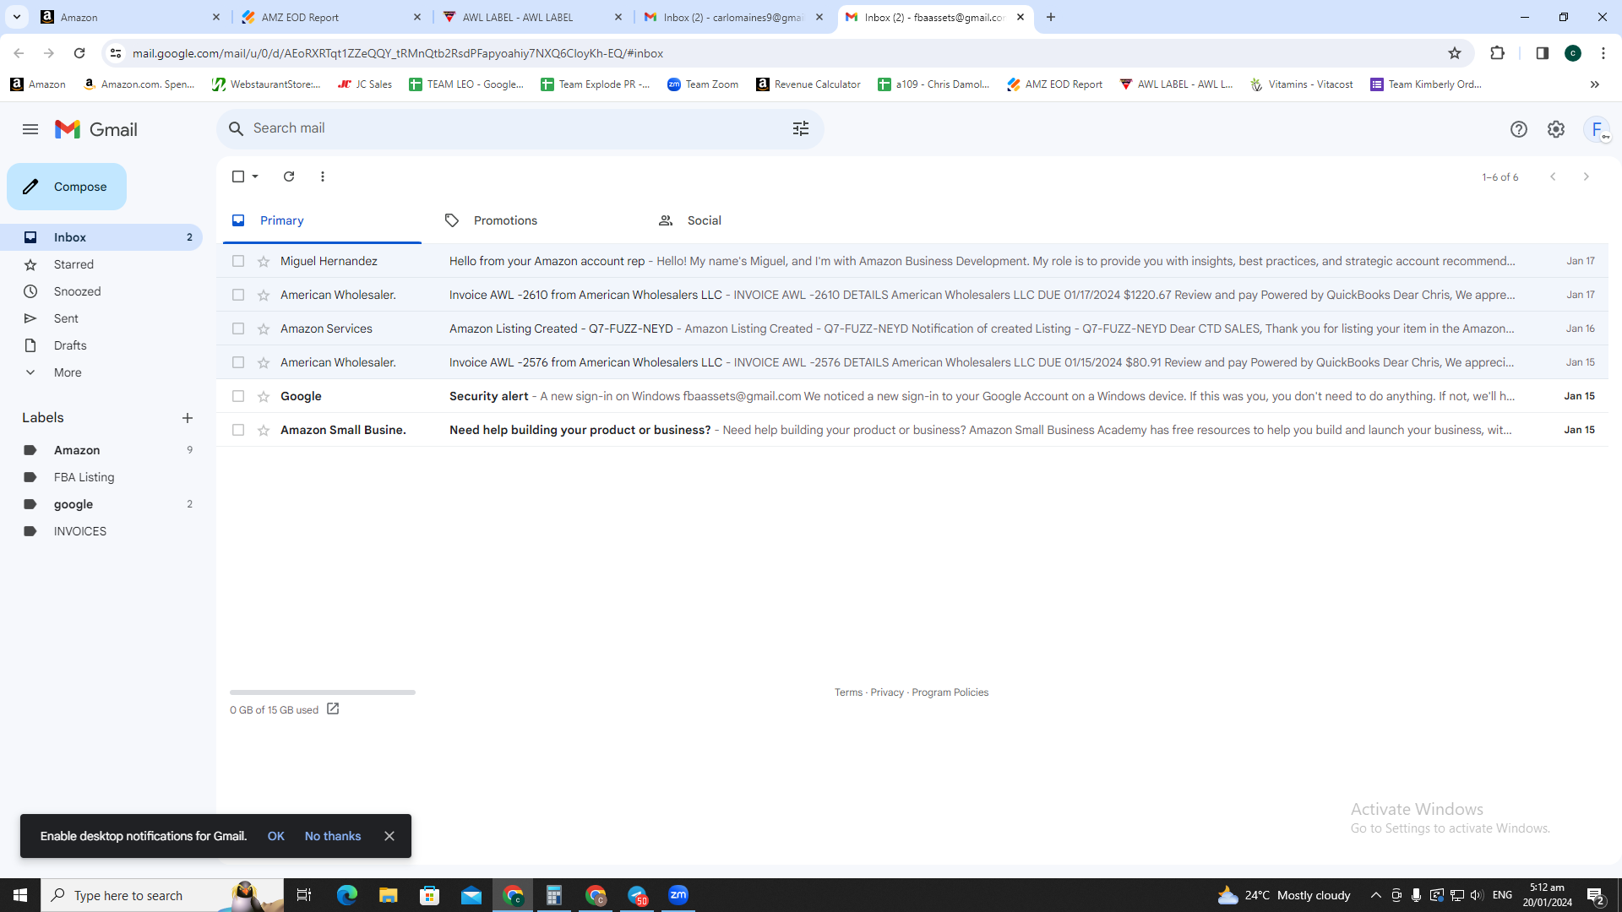
Task: Open Chrome extensions puzzle icon
Action: point(1497,53)
